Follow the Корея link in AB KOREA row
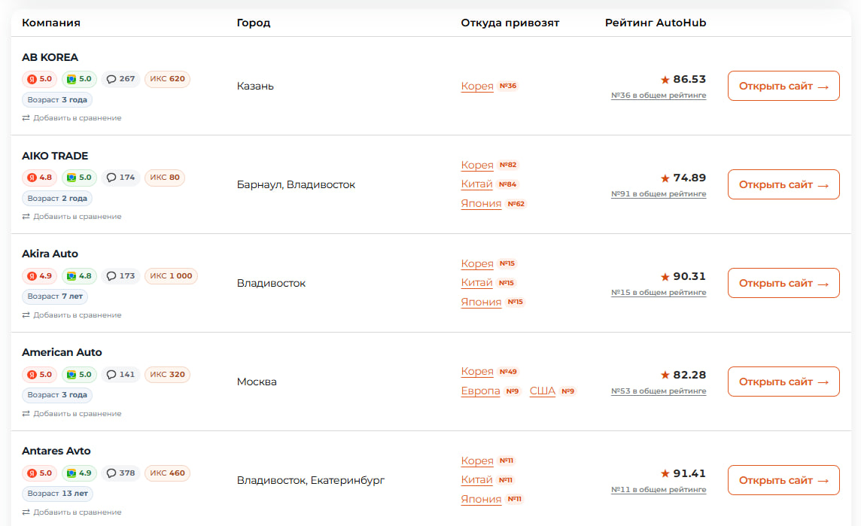 click(477, 87)
